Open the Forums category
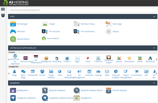This screenshot has width=158, height=103. pyautogui.click(x=42, y=73)
